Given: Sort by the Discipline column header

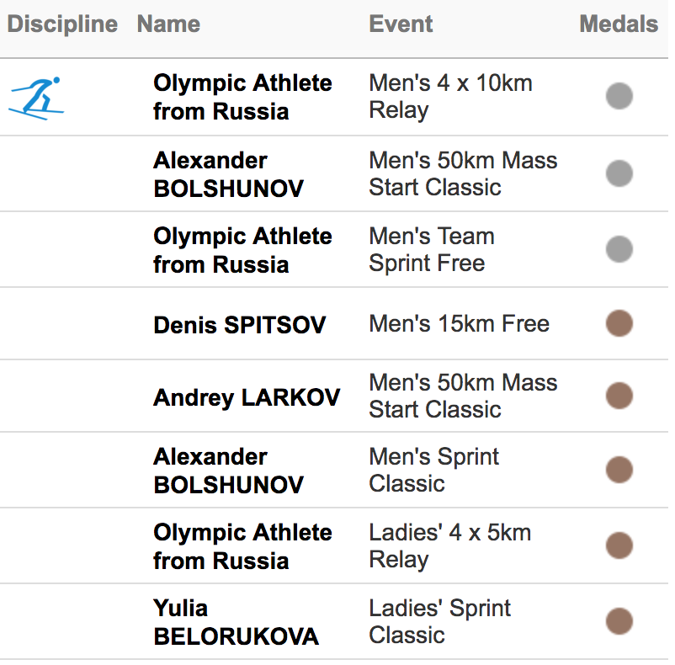Looking at the screenshot, I should pyautogui.click(x=62, y=24).
